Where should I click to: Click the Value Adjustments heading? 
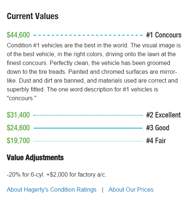pyautogui.click(x=35, y=157)
